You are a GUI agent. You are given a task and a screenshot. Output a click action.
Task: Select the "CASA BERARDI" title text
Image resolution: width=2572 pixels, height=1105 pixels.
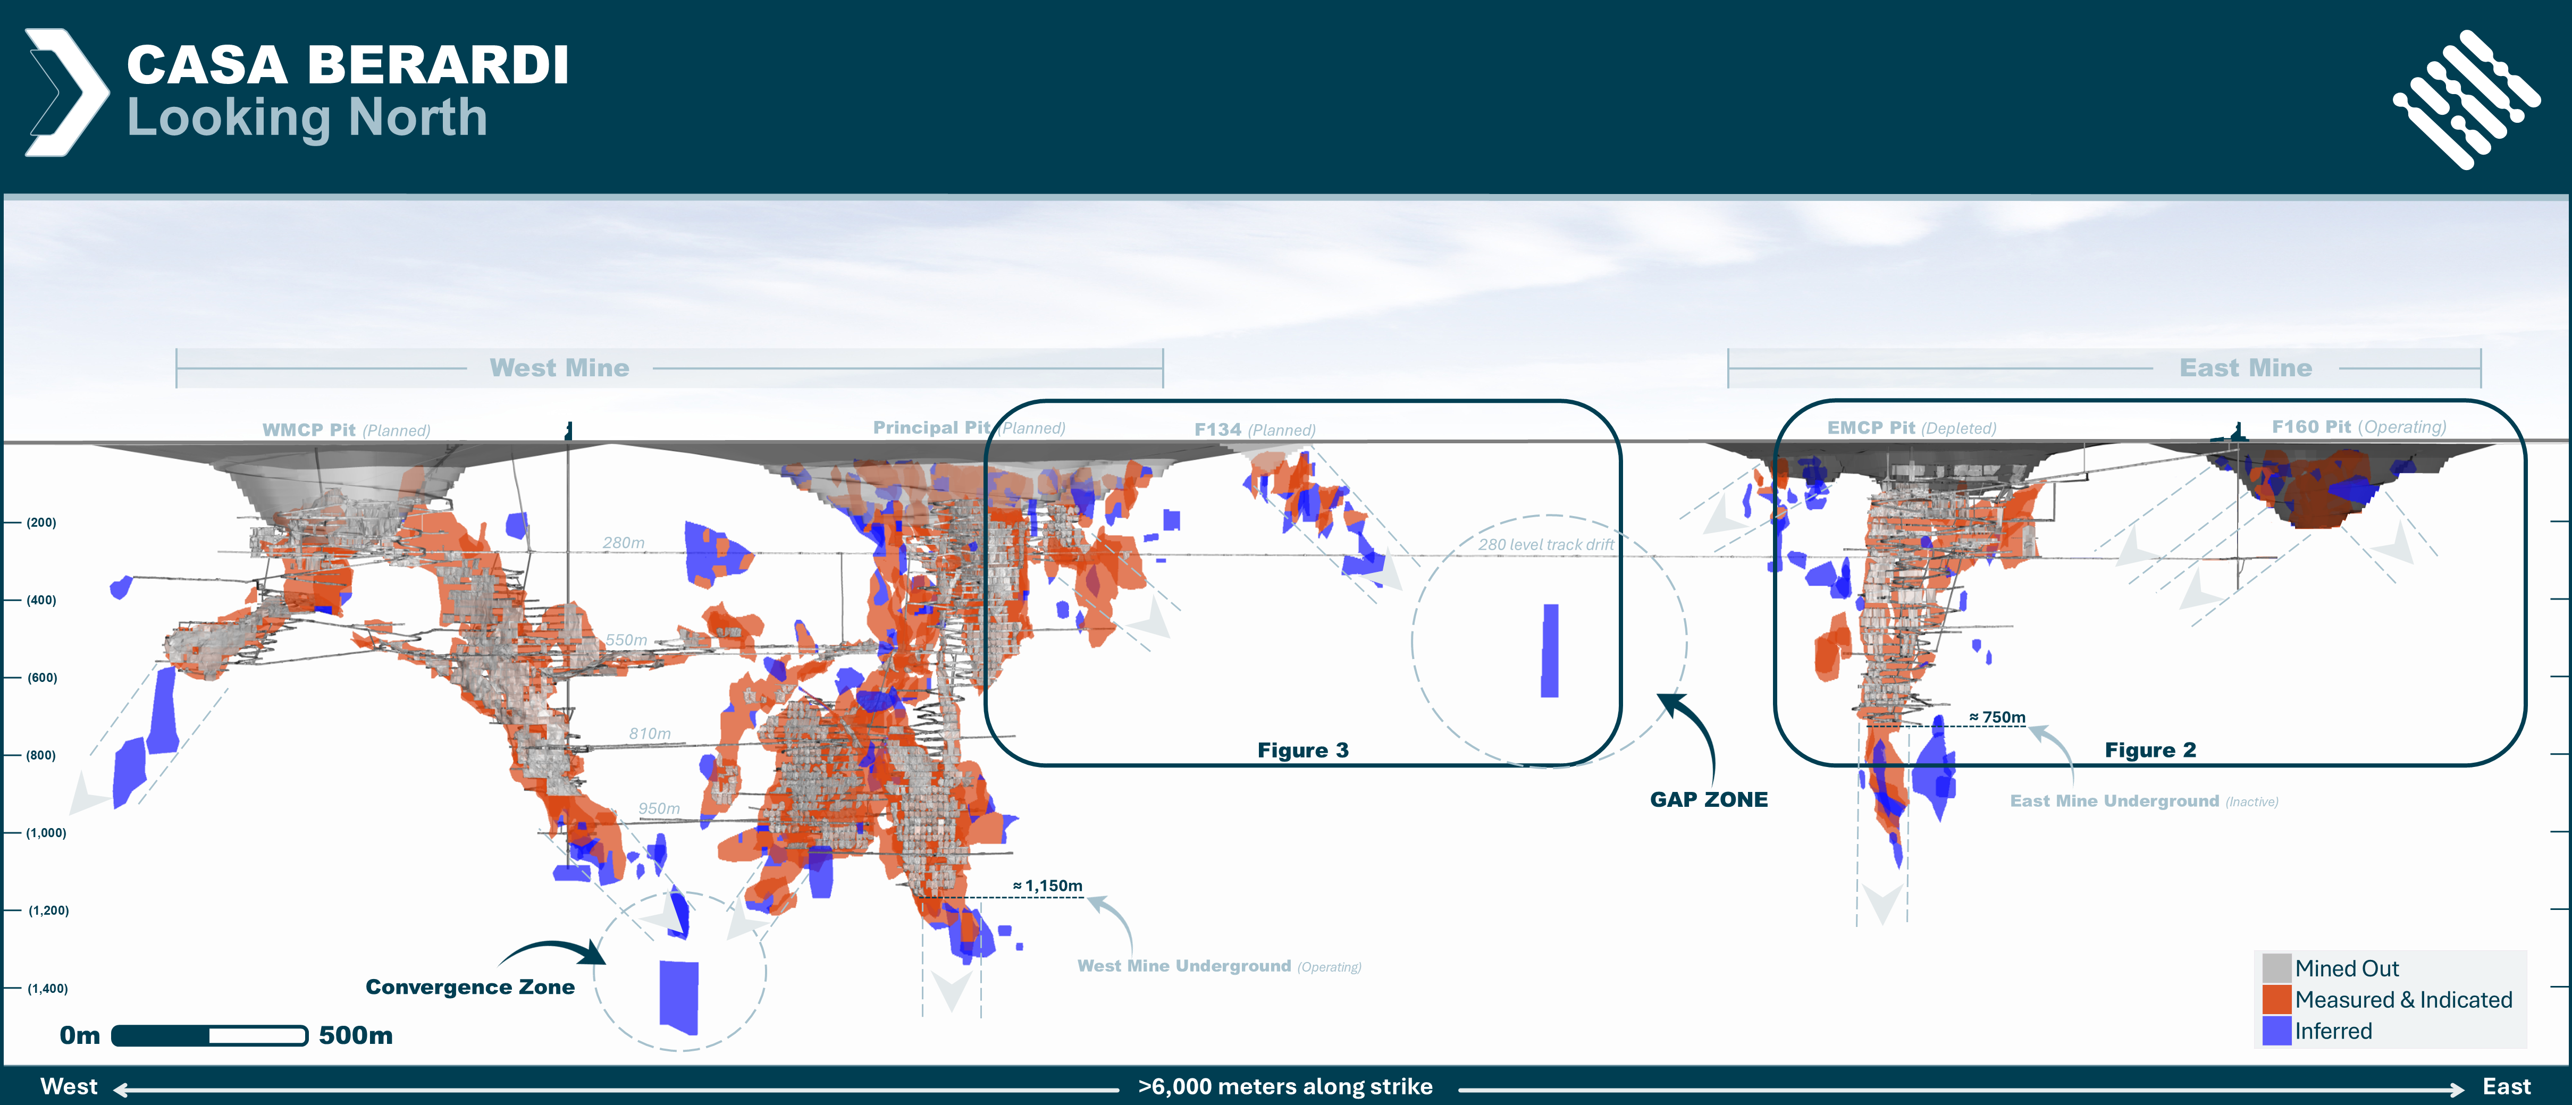[348, 65]
